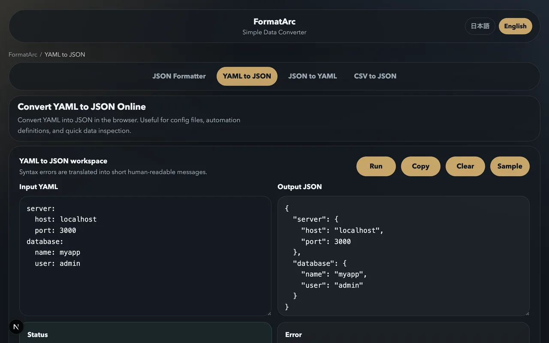This screenshot has width=549, height=343.
Task: Click YAML to JSON in the breadcrumb
Action: [64, 54]
